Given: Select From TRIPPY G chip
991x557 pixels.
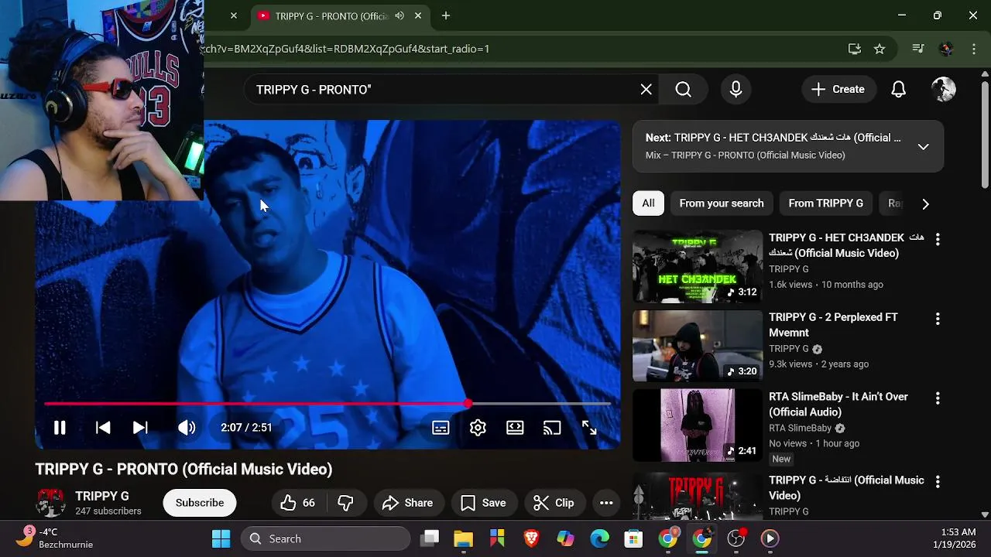Looking at the screenshot, I should 825,203.
